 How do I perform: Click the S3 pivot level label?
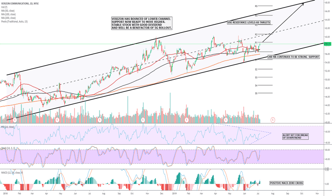pyautogui.click(x=256, y=78)
